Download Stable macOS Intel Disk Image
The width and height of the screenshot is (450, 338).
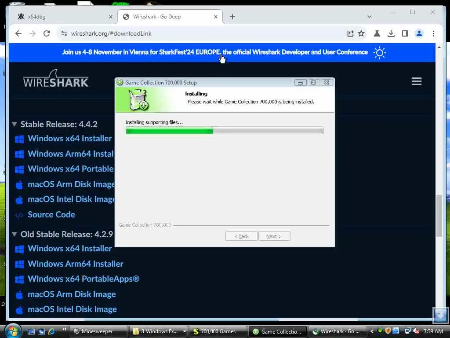(71, 199)
